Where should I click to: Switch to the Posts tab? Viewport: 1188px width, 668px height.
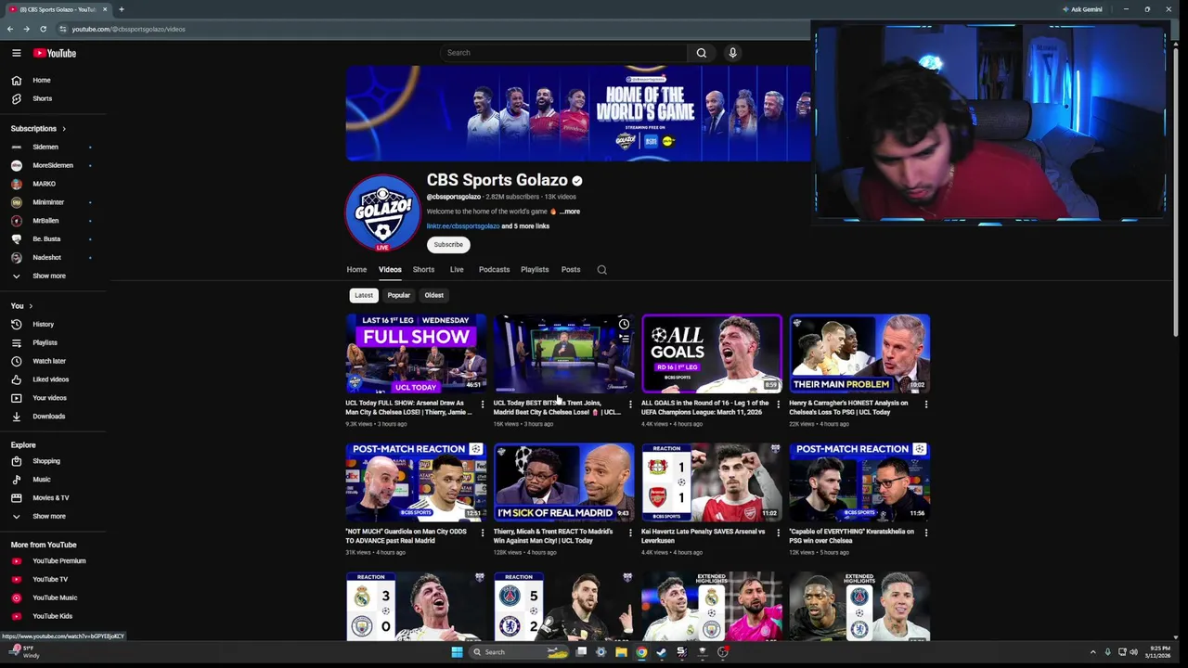click(x=571, y=270)
